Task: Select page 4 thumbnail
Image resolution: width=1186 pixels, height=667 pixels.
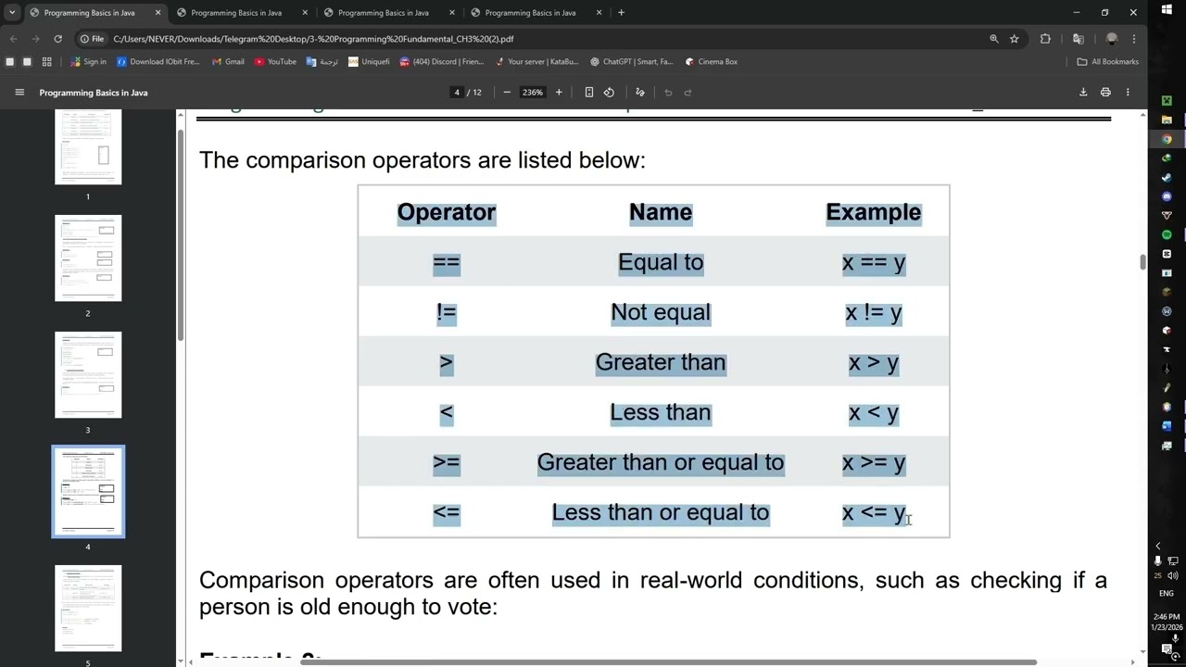Action: point(88,492)
